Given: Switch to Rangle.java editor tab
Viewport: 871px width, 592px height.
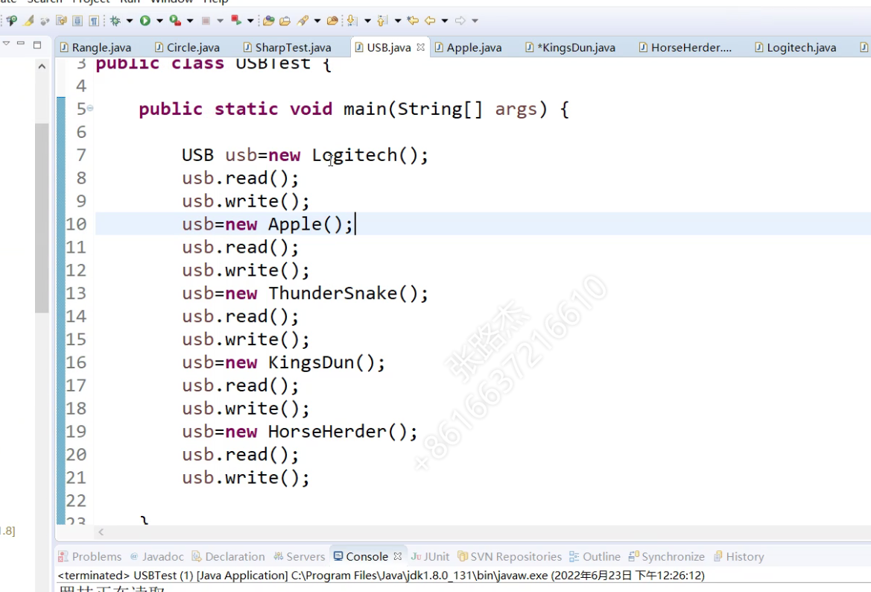Looking at the screenshot, I should click(x=96, y=47).
